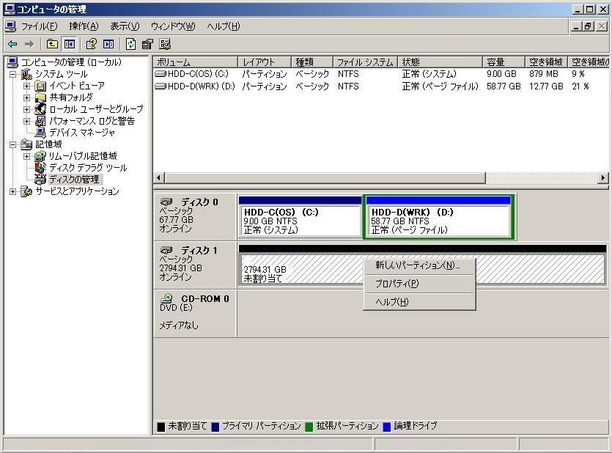
Task: Select コンピュータの管理 (ローカル) root node
Action: coord(71,62)
